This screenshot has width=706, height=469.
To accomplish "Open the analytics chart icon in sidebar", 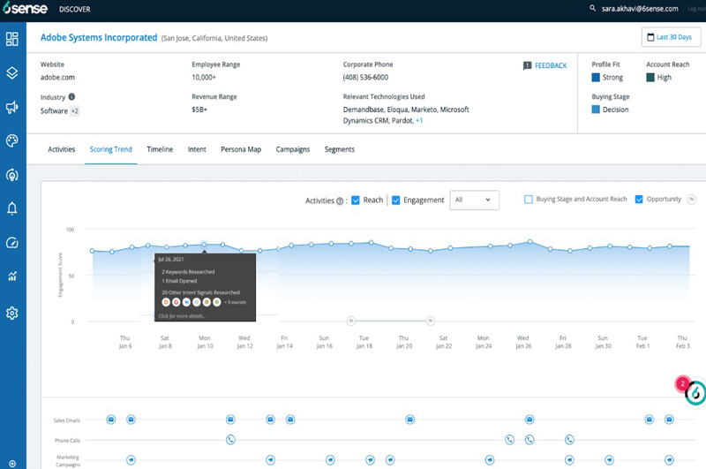I will pos(12,276).
